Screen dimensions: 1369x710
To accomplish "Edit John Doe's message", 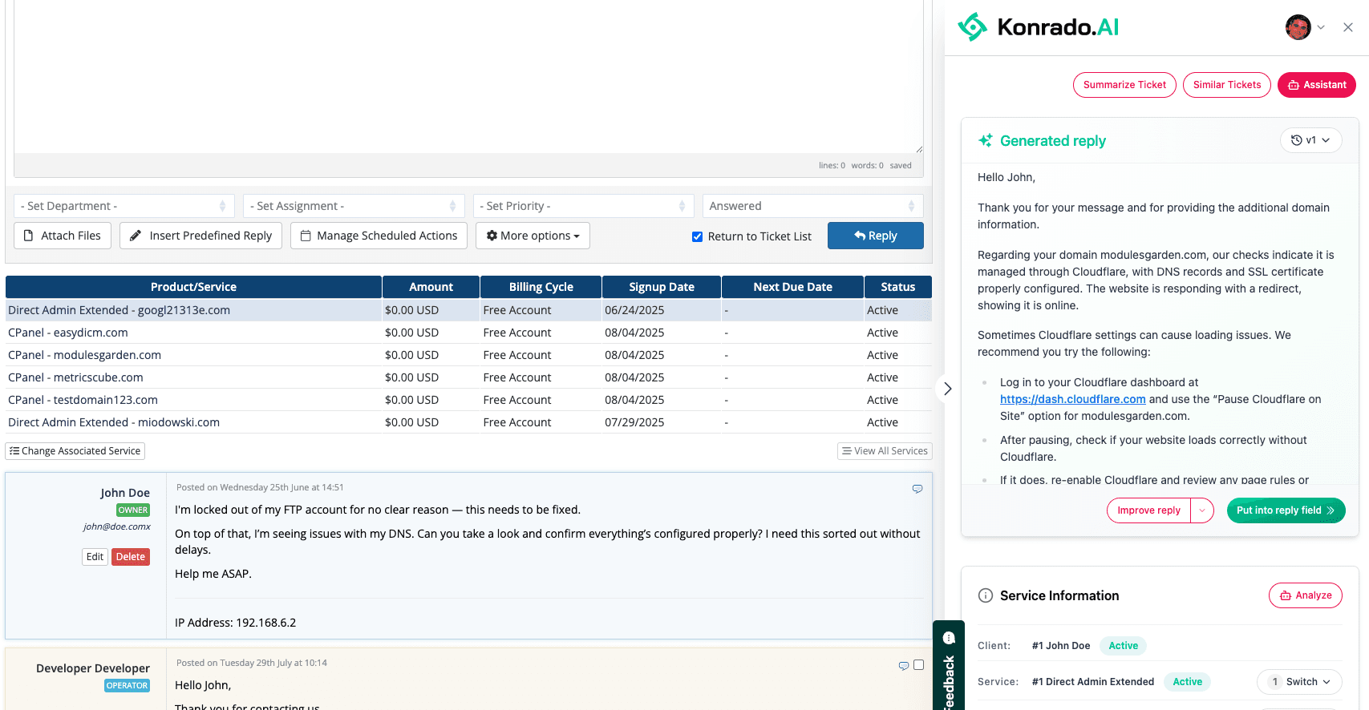I will [95, 557].
